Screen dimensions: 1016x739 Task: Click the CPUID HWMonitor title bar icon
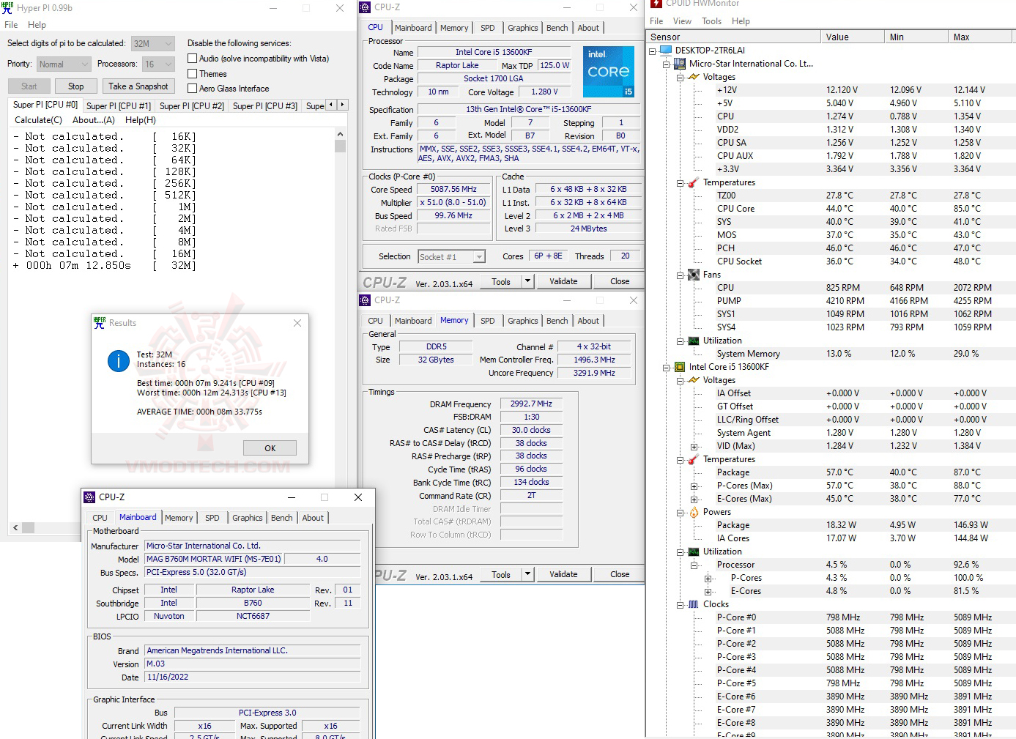[656, 4]
